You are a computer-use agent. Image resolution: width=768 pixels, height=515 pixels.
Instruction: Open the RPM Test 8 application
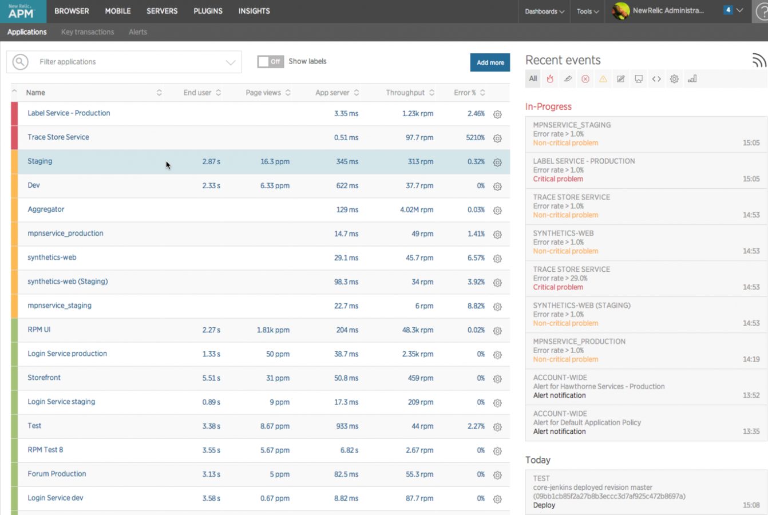point(45,450)
